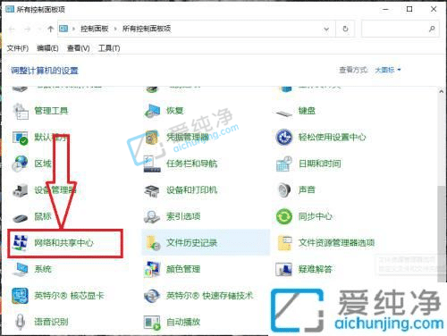Click the 疑难解答 label text

pyautogui.click(x=316, y=269)
